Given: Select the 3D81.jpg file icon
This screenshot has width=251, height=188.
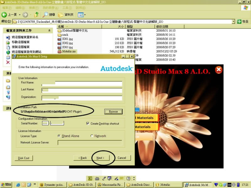Looking at the screenshot, I should (x=59, y=39).
